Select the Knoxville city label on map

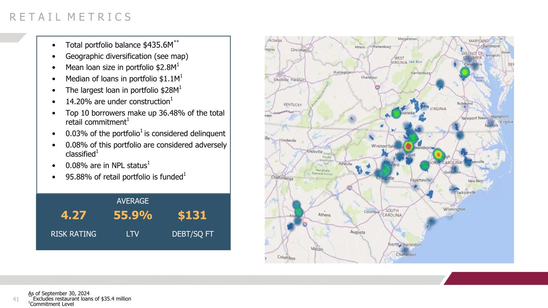[x=315, y=152]
